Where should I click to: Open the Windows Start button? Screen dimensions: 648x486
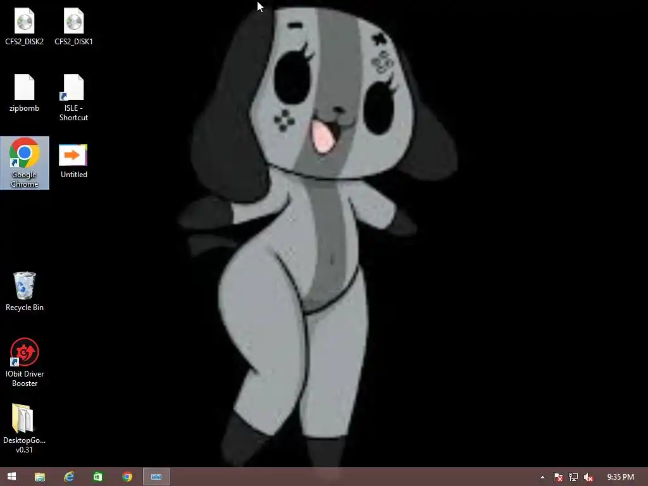[x=11, y=477]
